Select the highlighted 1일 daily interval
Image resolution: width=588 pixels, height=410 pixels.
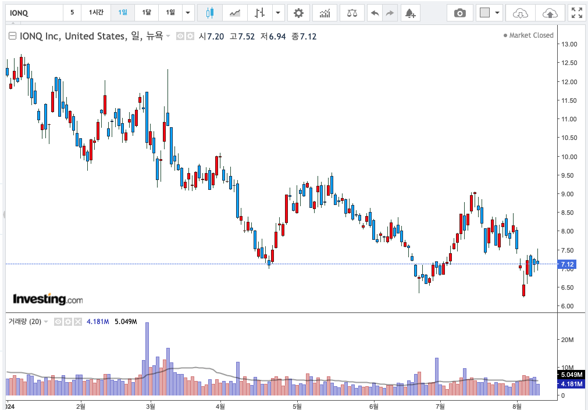(x=123, y=13)
